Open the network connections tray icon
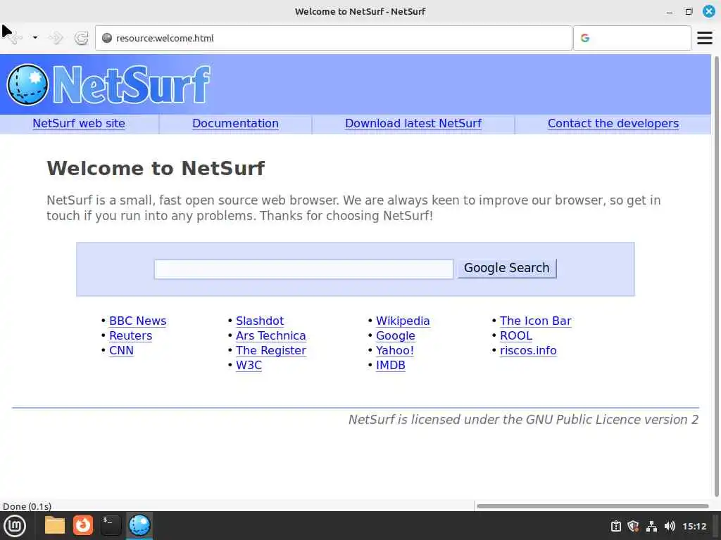Viewport: 721px width, 540px height. click(x=651, y=526)
